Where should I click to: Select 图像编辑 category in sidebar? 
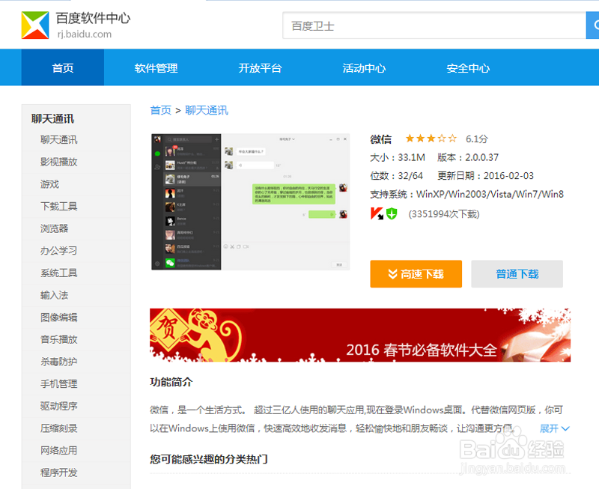(59, 317)
